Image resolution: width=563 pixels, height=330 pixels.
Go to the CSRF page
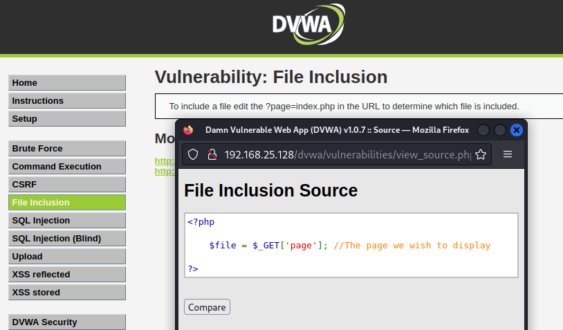pyautogui.click(x=67, y=184)
